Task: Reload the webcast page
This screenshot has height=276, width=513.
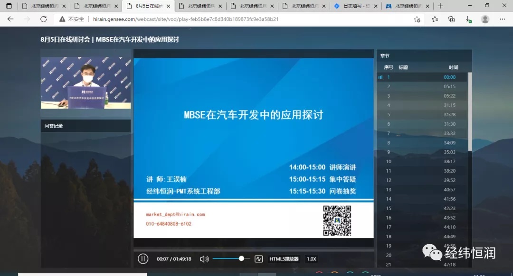Action: (43, 19)
